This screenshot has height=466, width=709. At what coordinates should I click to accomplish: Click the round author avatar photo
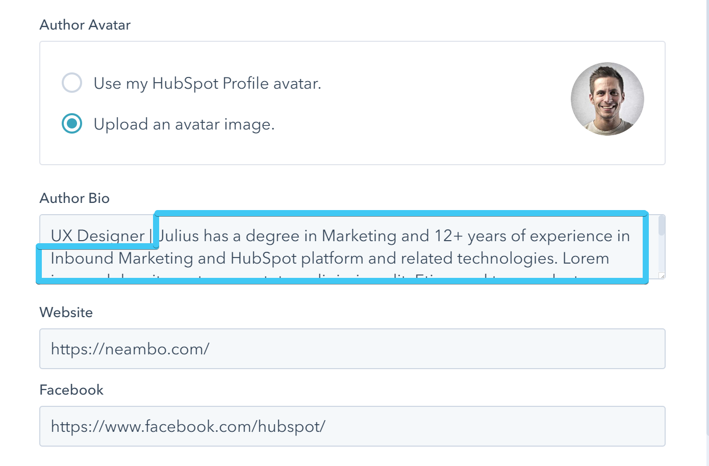pos(607,99)
